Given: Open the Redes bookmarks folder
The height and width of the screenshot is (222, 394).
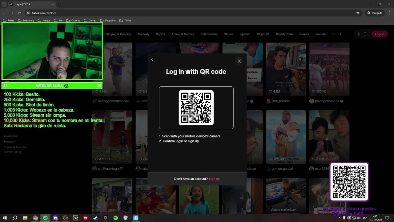Looking at the screenshot, I should tap(9, 21).
